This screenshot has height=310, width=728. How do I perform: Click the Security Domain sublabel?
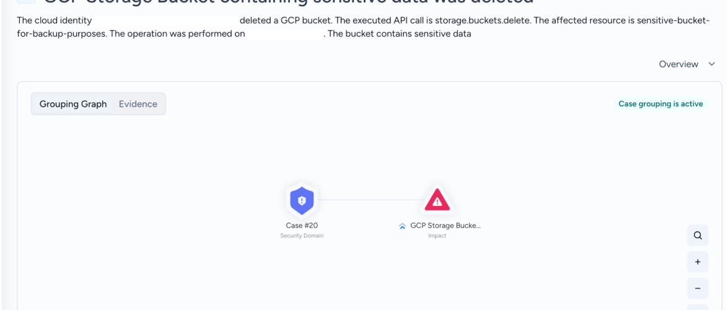(x=302, y=236)
